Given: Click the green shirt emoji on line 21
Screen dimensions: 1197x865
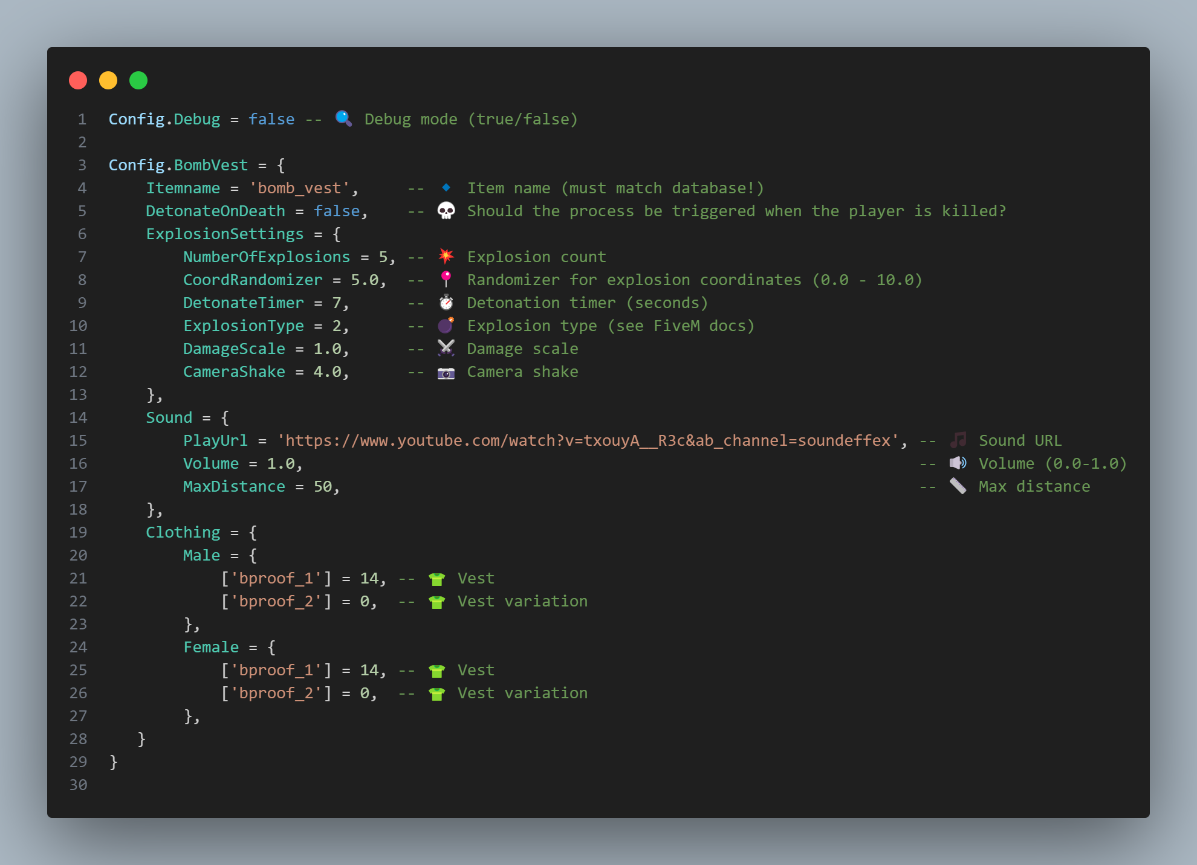Looking at the screenshot, I should [436, 579].
